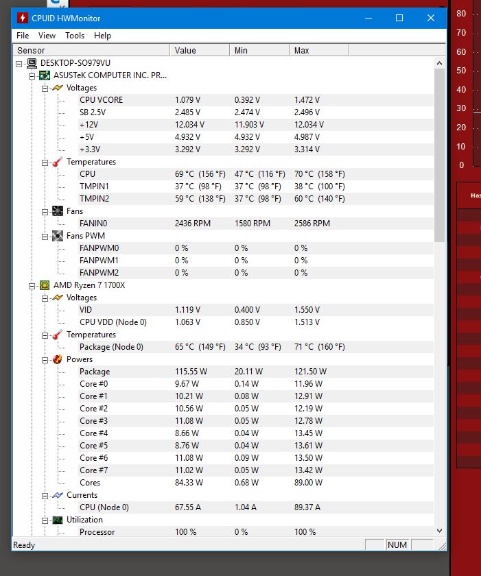This screenshot has width=481, height=576.
Task: Click the Ryzen Voltages lightning icon
Action: (58, 298)
